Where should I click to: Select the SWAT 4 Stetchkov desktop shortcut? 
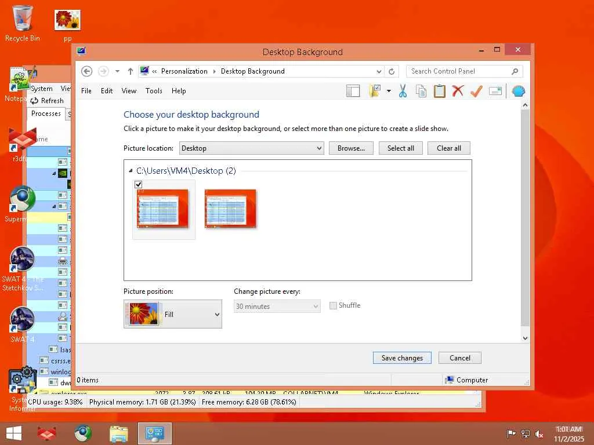tap(22, 269)
